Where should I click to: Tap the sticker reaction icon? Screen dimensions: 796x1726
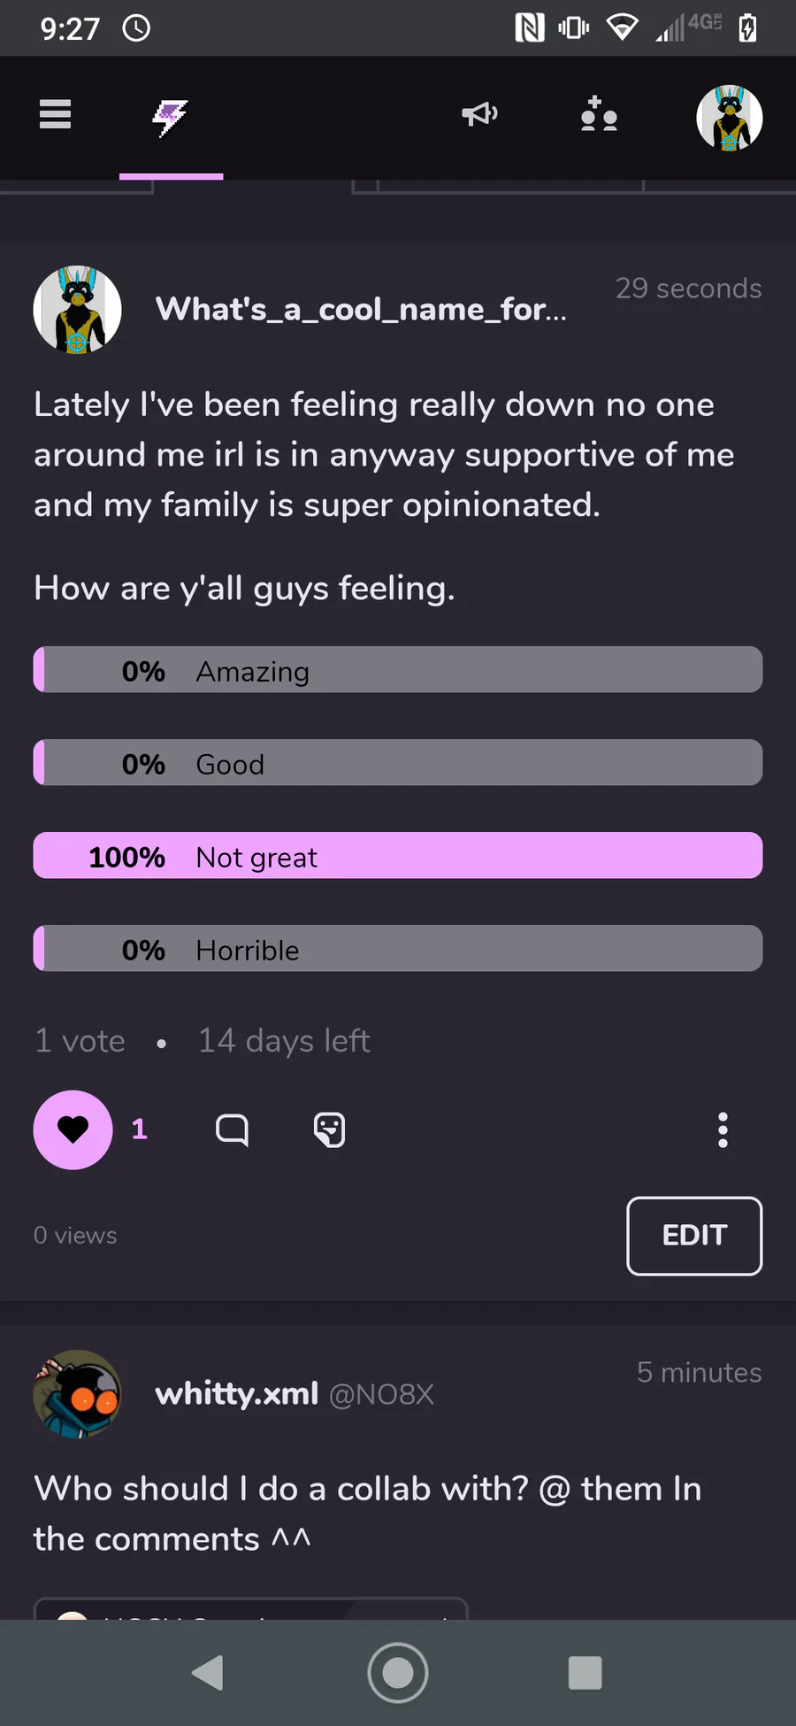[329, 1130]
